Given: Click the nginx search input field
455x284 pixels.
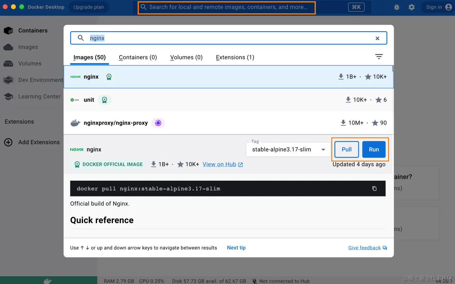Looking at the screenshot, I should pos(228,38).
